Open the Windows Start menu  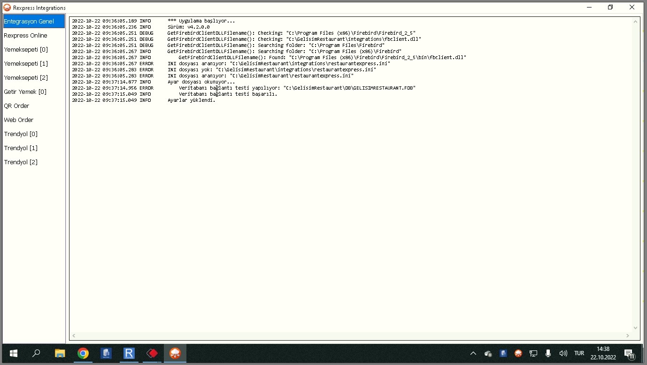pos(13,353)
